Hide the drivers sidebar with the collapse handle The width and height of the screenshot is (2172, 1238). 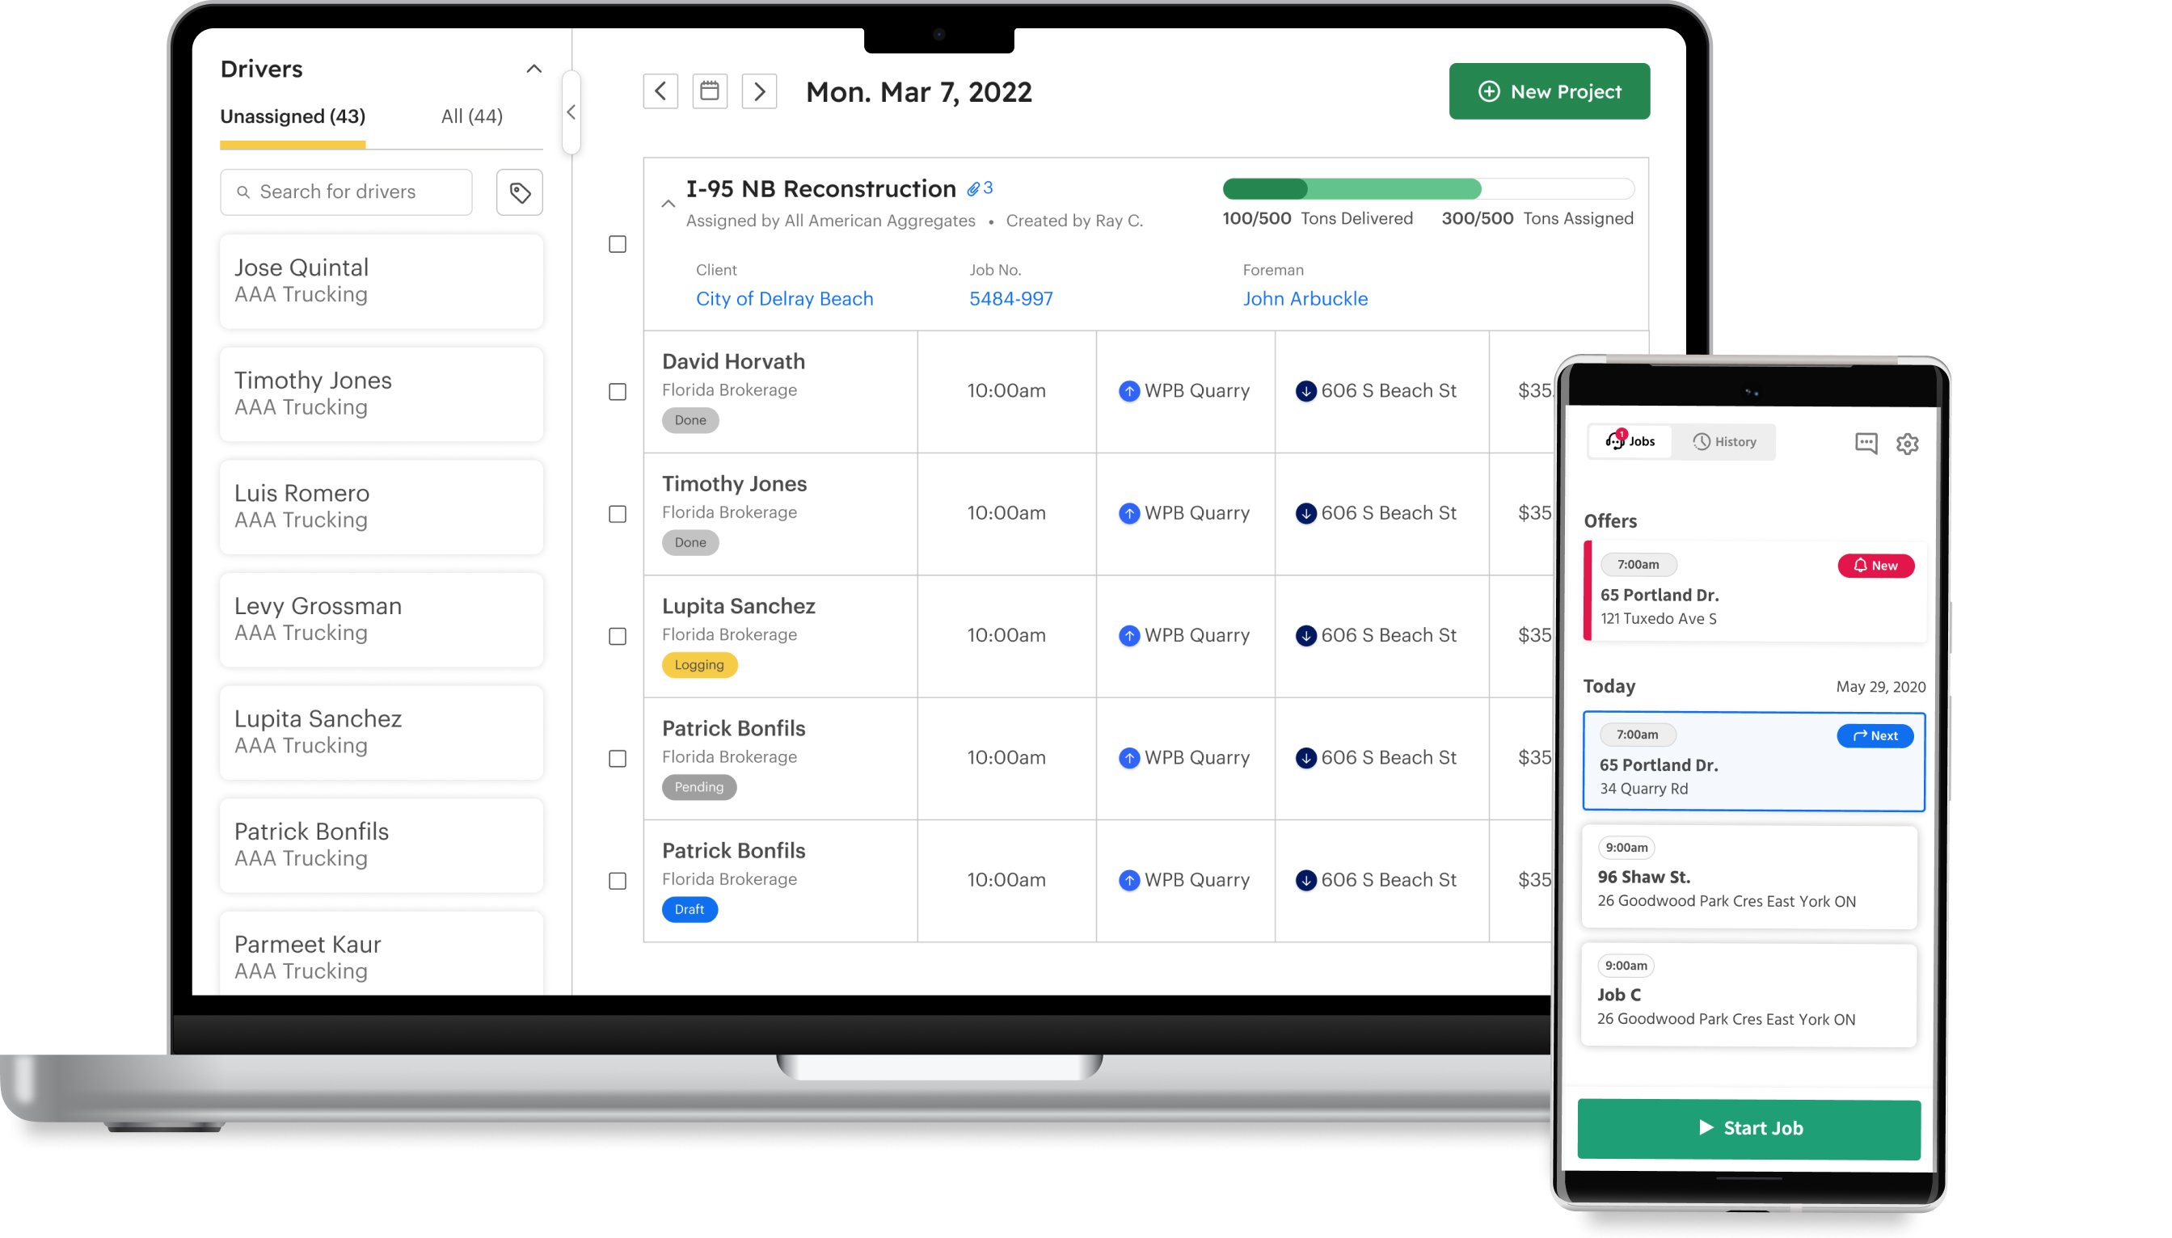(x=571, y=112)
